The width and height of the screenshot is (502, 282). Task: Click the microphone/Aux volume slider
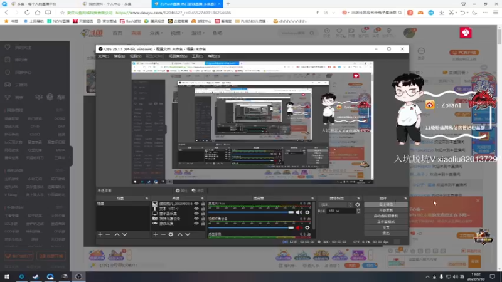click(251, 212)
